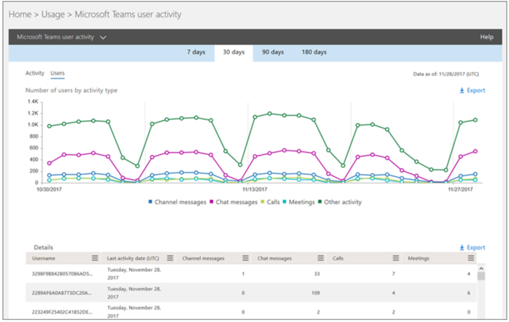Click the table scrollbar up arrow
This screenshot has height=322, width=509.
click(481, 268)
